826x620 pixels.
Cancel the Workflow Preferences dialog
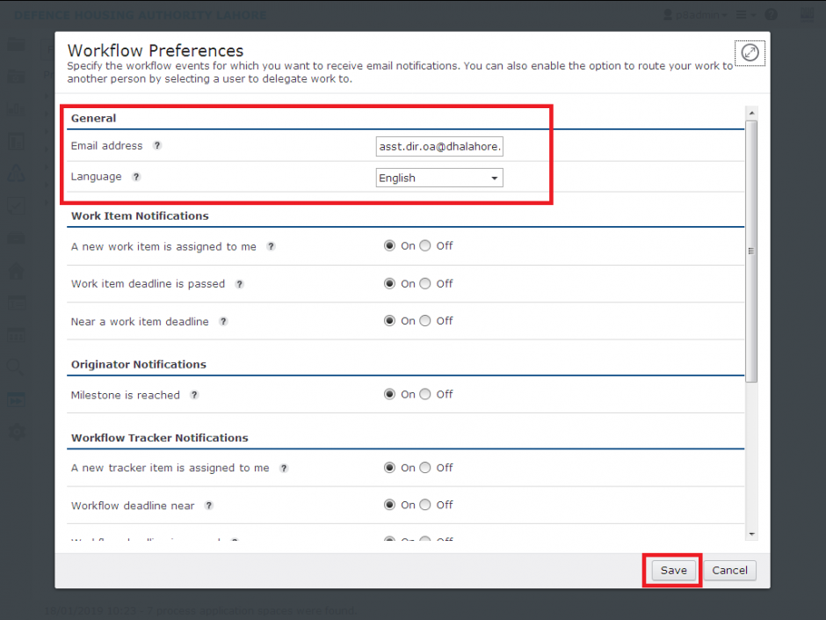(x=729, y=570)
